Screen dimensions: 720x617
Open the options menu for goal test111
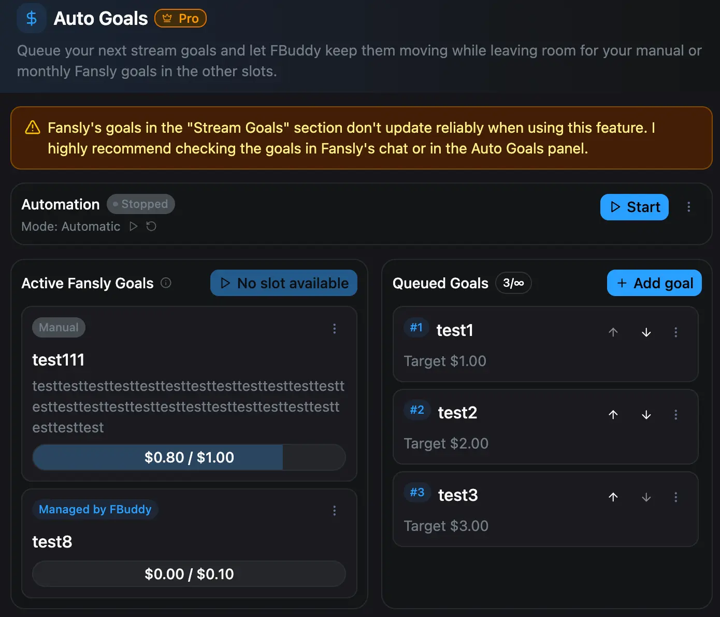(x=335, y=329)
